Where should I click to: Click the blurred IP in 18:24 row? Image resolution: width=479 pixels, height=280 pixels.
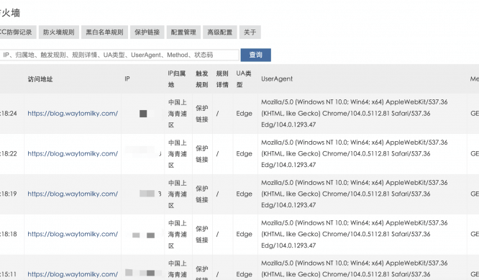143,114
